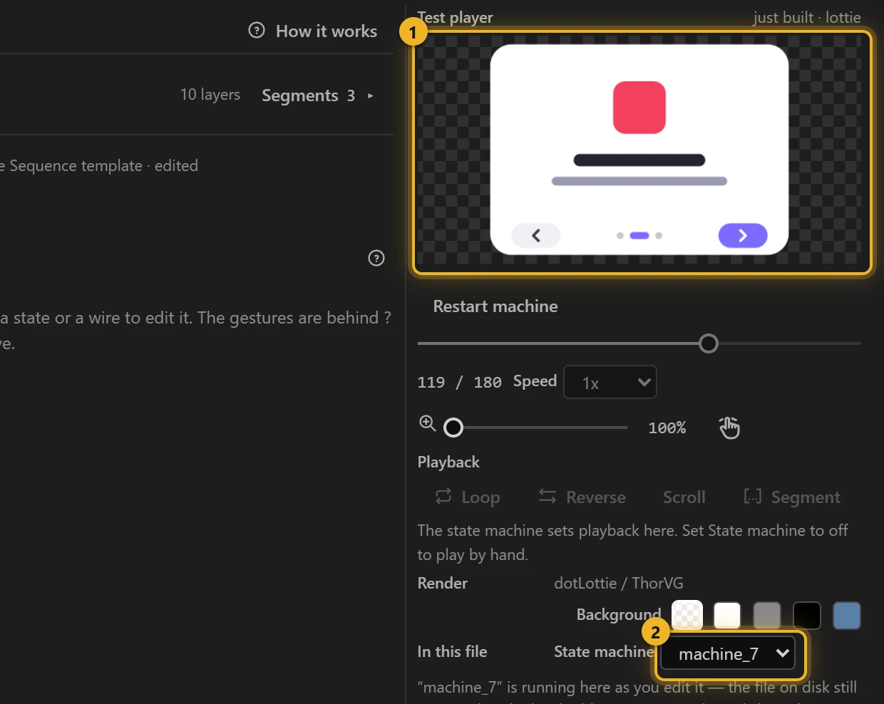Image resolution: width=884 pixels, height=704 pixels.
Task: Click the circled question mark help icon above the gestures hint
Action: click(x=376, y=258)
